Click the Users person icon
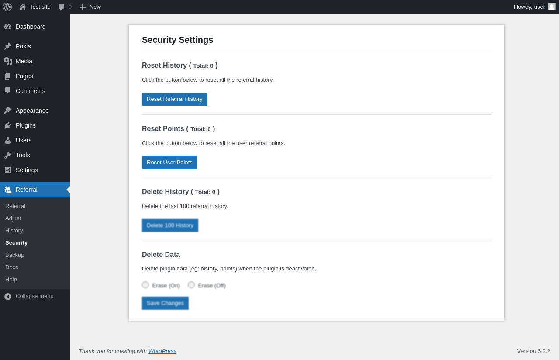559x360 pixels. point(8,140)
